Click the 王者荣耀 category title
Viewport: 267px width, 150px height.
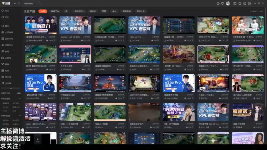click(x=29, y=11)
